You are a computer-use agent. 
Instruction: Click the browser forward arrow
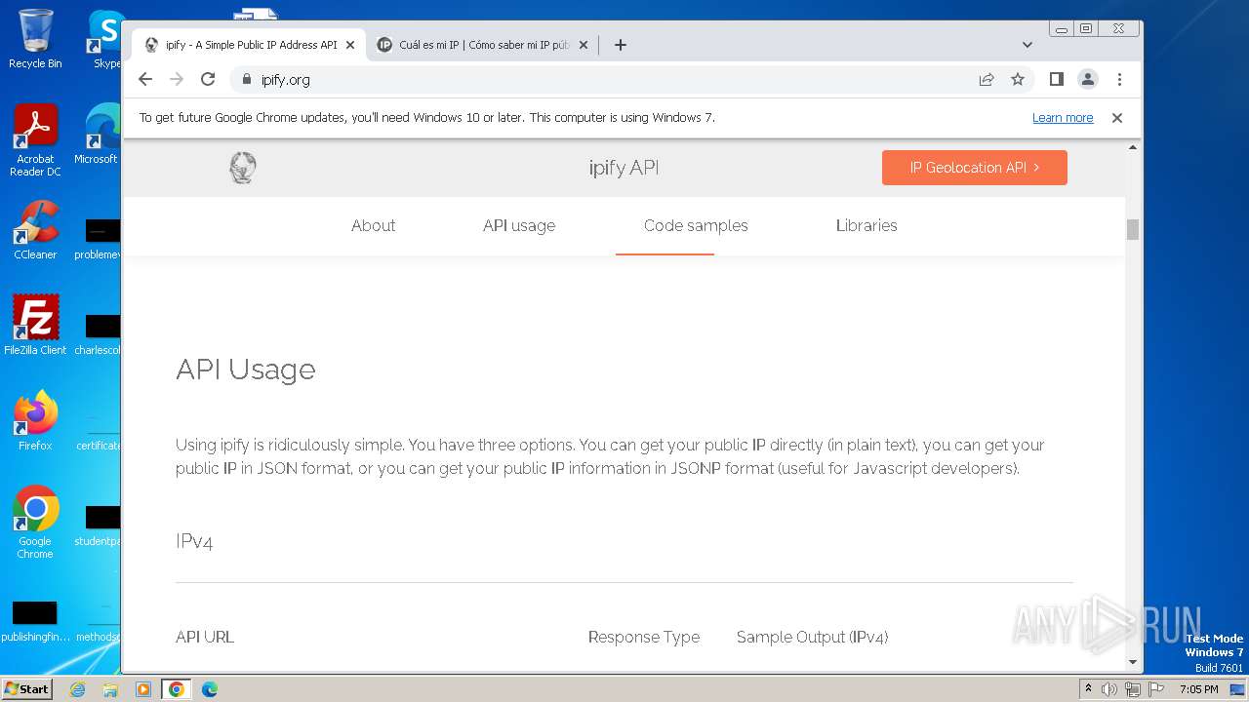(x=177, y=79)
